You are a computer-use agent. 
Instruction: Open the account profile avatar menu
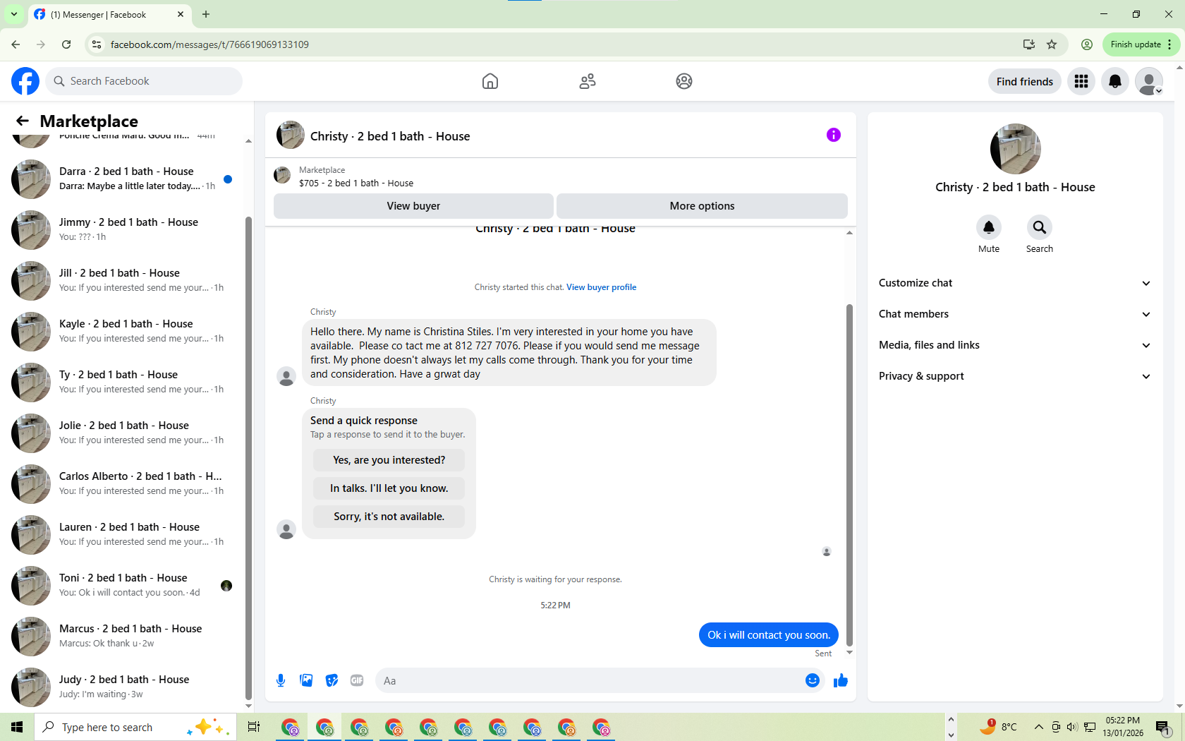click(1149, 82)
